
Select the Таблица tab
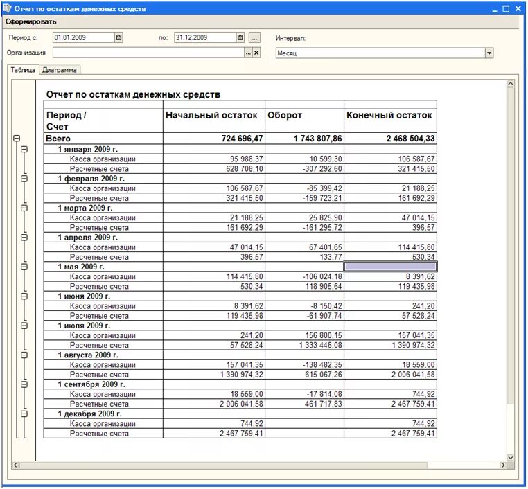pos(23,70)
